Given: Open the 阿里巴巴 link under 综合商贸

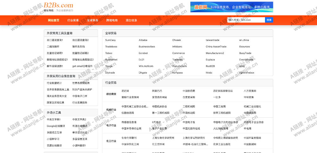Looking at the screenshot, I should 157,91.
